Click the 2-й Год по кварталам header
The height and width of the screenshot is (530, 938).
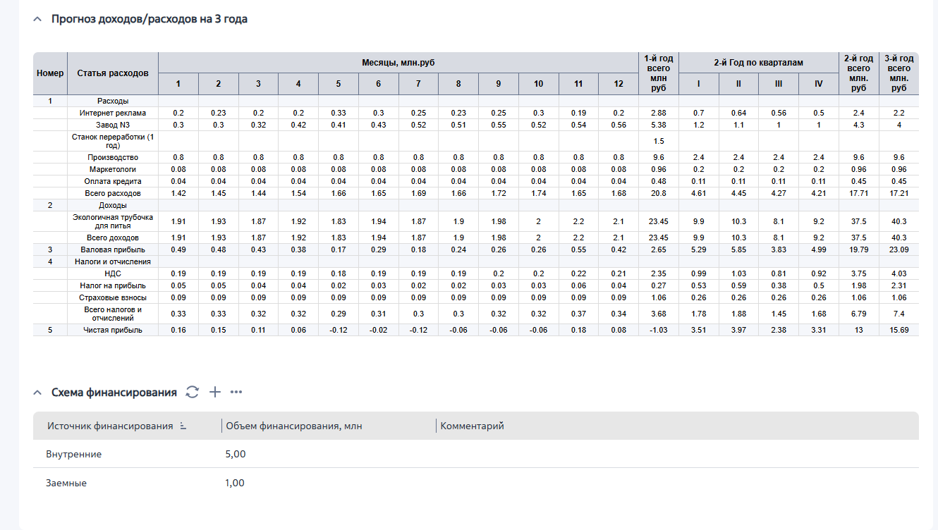pyautogui.click(x=758, y=63)
